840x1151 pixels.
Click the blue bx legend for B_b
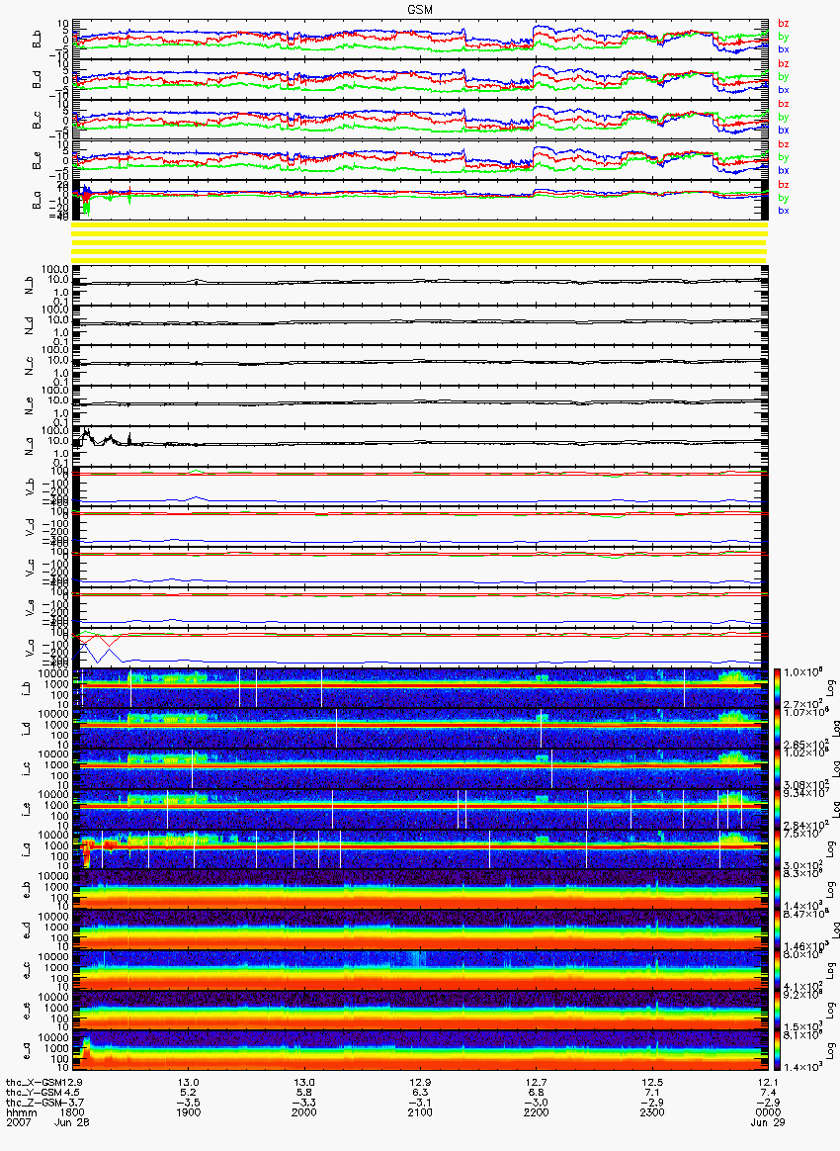pyautogui.click(x=784, y=49)
